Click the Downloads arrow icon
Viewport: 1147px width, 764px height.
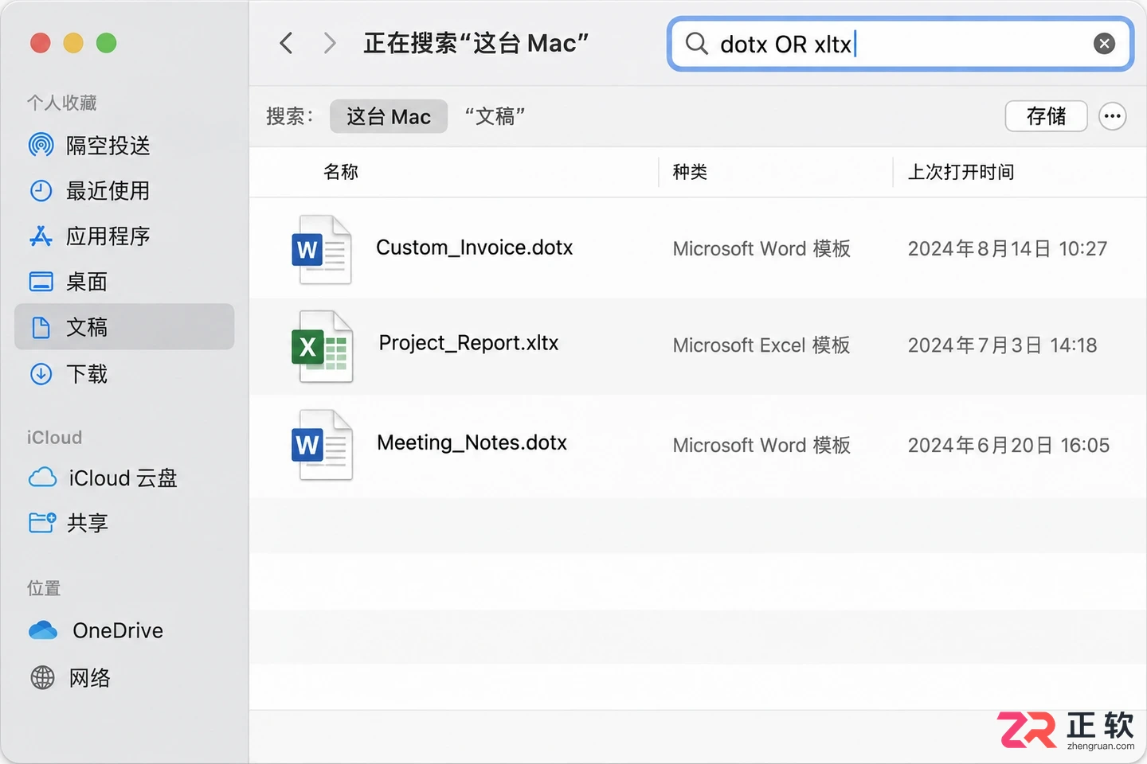(41, 373)
